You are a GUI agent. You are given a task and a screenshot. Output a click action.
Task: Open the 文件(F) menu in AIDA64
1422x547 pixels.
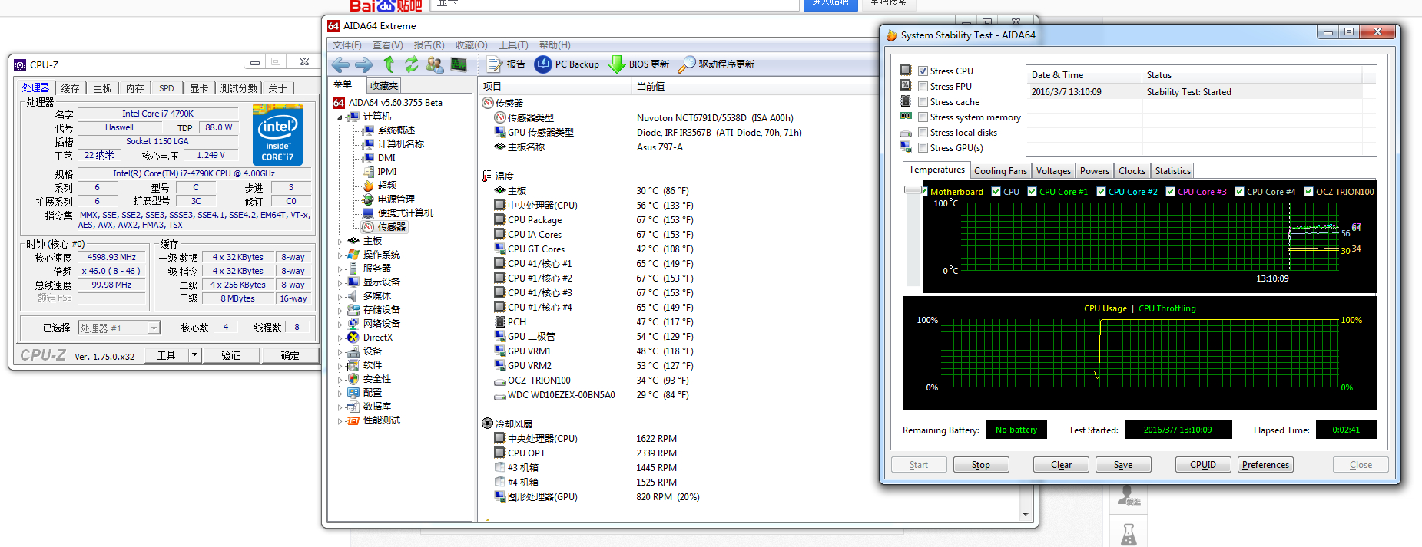click(346, 45)
